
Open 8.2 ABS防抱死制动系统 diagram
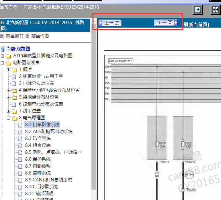[x=49, y=131]
